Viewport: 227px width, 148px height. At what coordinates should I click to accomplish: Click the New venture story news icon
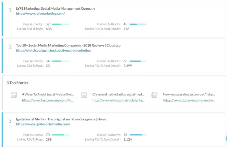[x=154, y=95]
